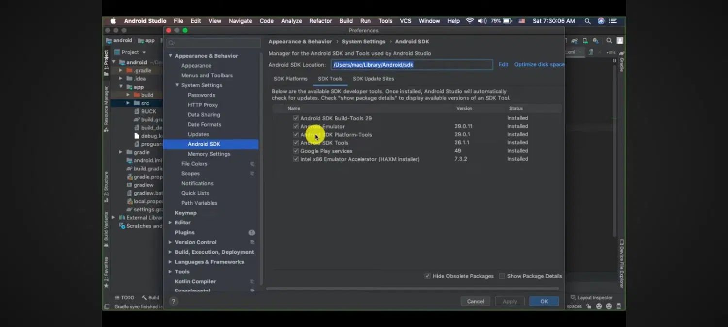Screen dimensions: 728x327
Task: Click the Search Everywhere magnifier in toolbar
Action: [x=609, y=41]
